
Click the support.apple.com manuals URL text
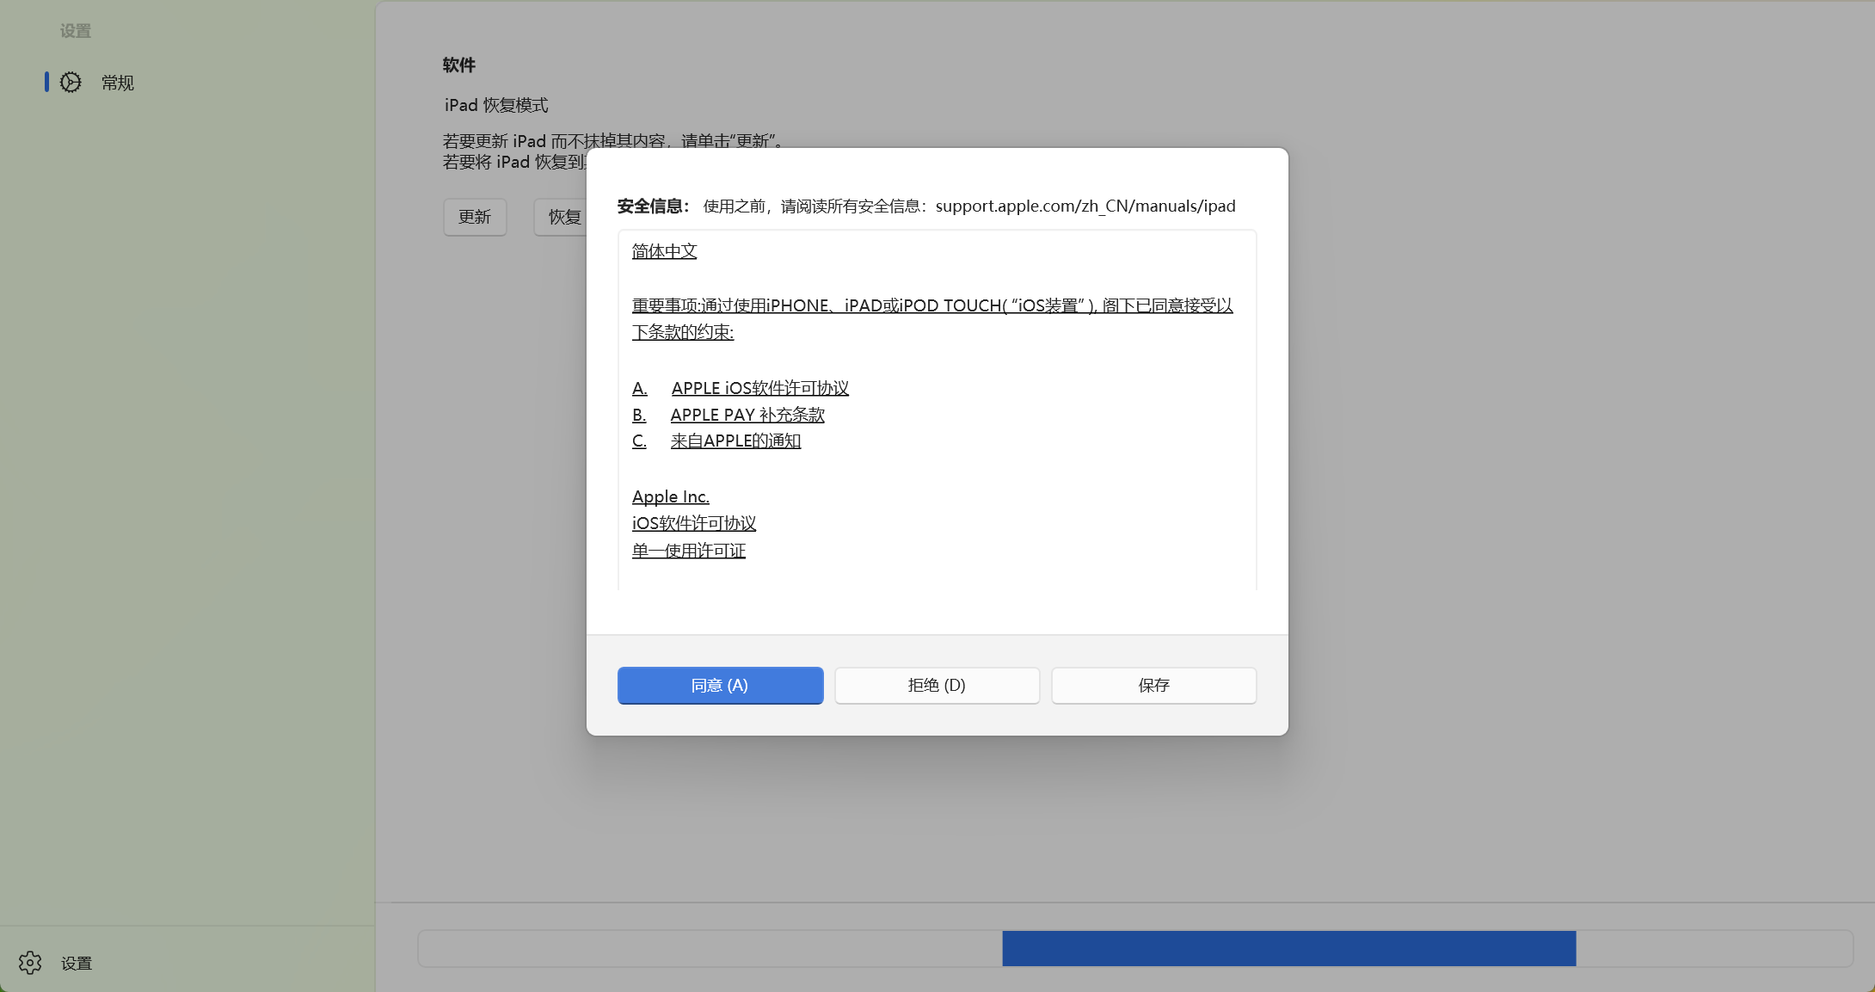click(x=1085, y=206)
